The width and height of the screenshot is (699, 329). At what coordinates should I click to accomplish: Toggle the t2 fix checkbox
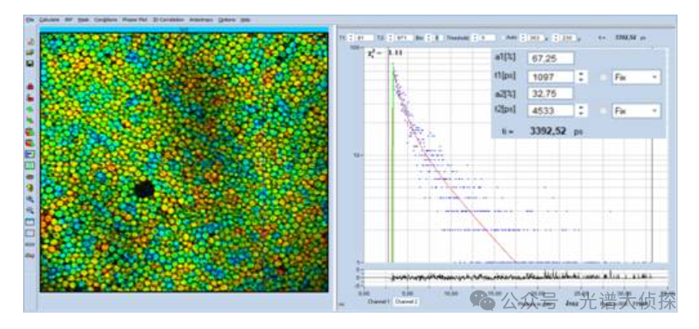[603, 111]
